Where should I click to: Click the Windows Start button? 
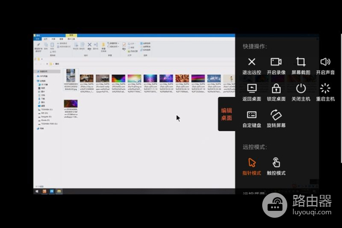pyautogui.click(x=36, y=192)
